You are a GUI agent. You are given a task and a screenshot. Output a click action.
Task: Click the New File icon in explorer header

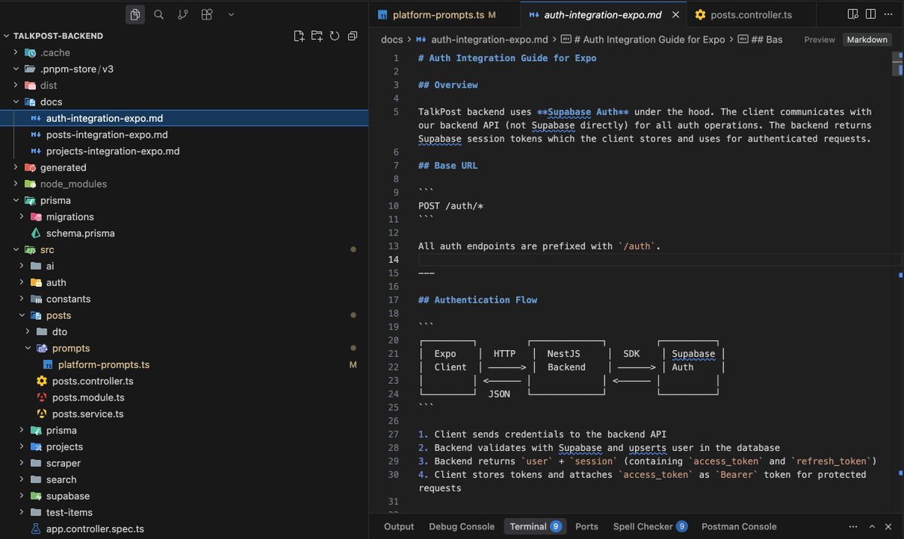299,35
